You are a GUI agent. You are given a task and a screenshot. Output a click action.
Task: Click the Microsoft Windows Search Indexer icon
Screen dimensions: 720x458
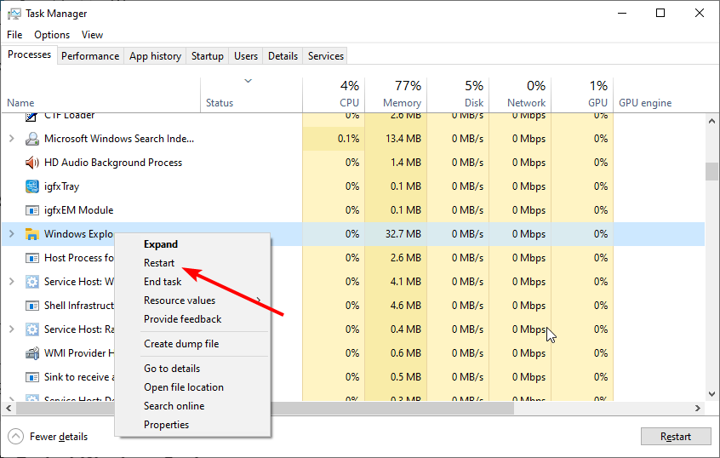click(x=31, y=139)
